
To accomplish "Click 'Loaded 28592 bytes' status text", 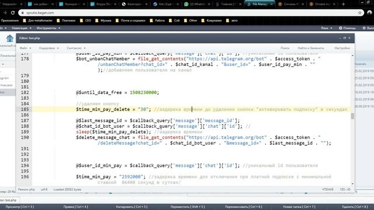I will click(67, 190).
